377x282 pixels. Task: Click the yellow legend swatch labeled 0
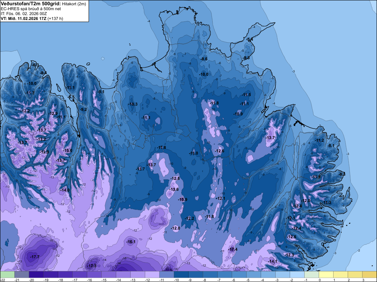tap(326, 274)
